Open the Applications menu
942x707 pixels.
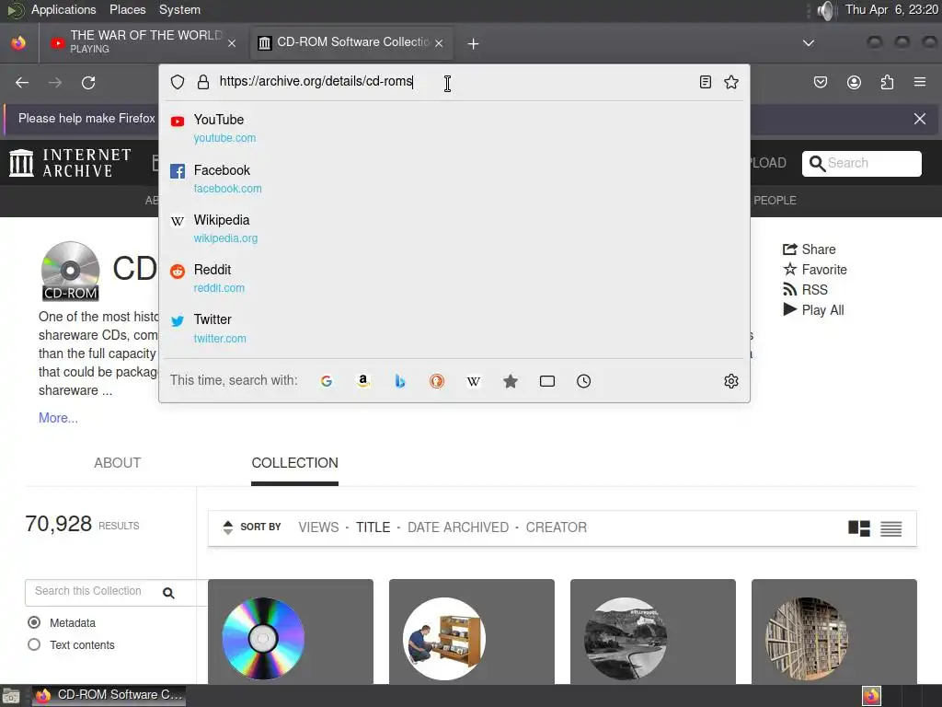63,9
